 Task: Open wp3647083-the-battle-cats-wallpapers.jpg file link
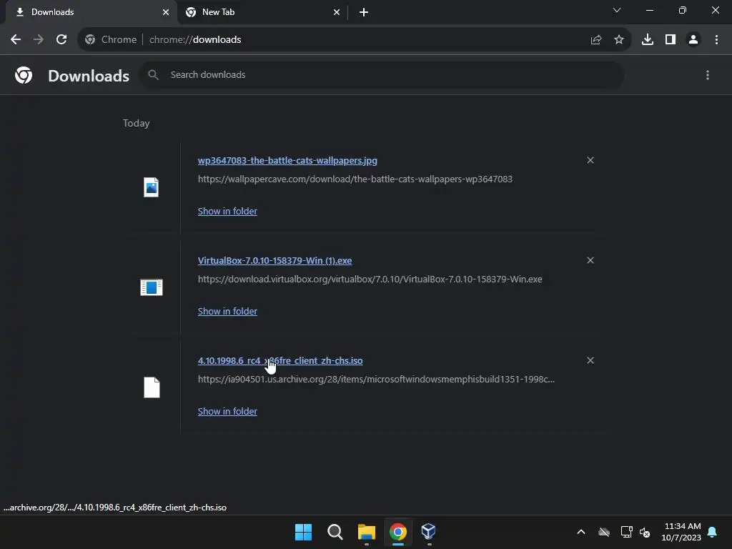tap(287, 161)
